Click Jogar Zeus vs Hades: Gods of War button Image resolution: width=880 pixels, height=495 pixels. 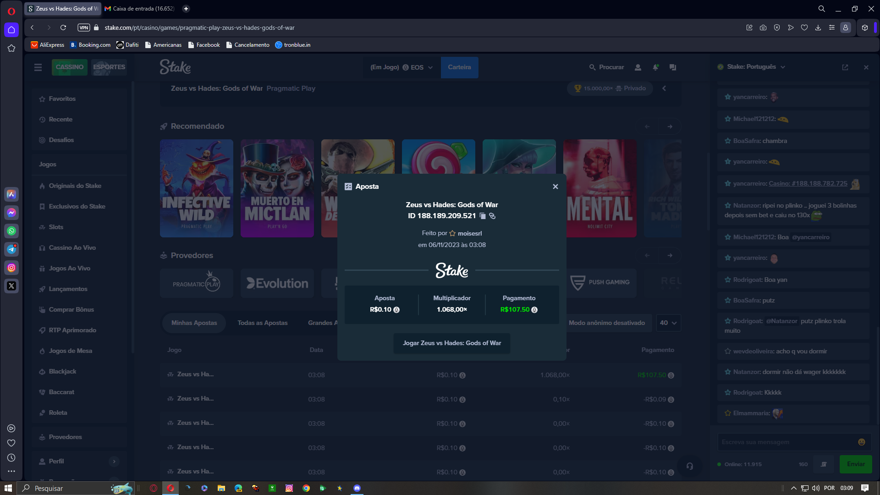tap(452, 343)
